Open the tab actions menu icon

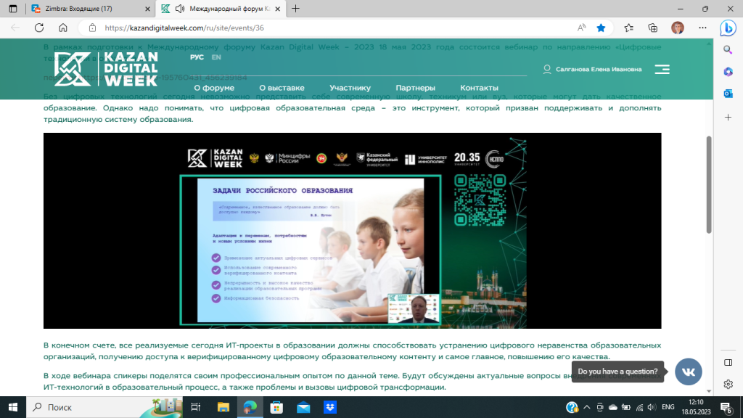coord(13,9)
